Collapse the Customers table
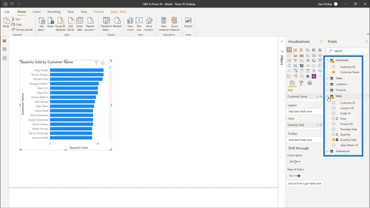 click(x=327, y=61)
